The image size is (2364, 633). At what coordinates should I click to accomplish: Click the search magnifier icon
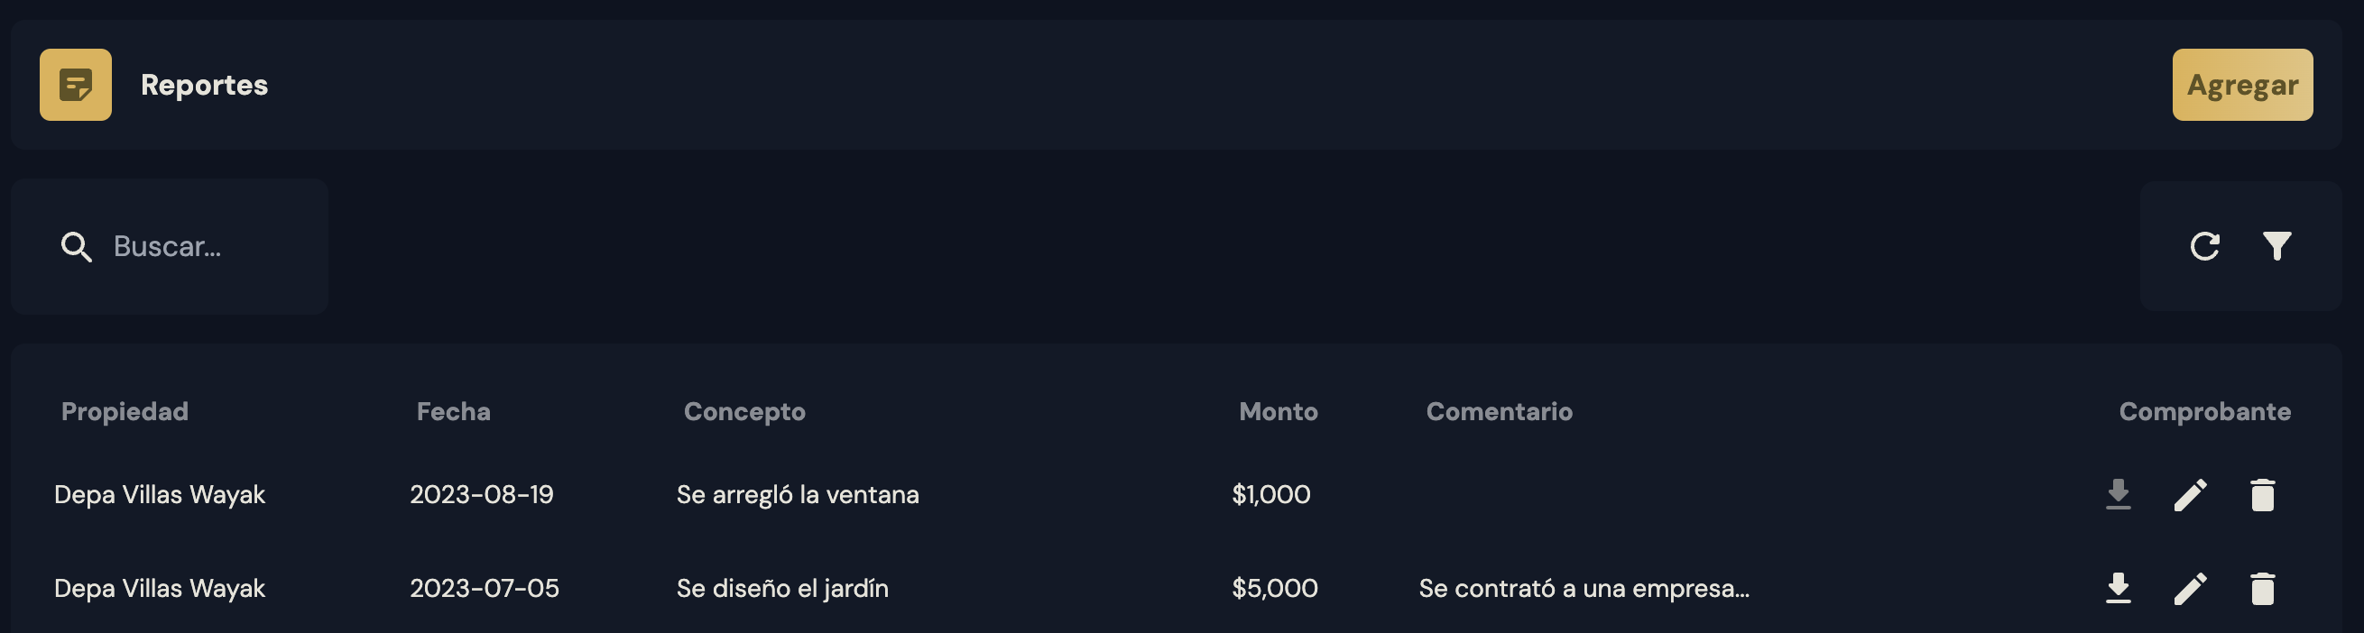tap(76, 247)
